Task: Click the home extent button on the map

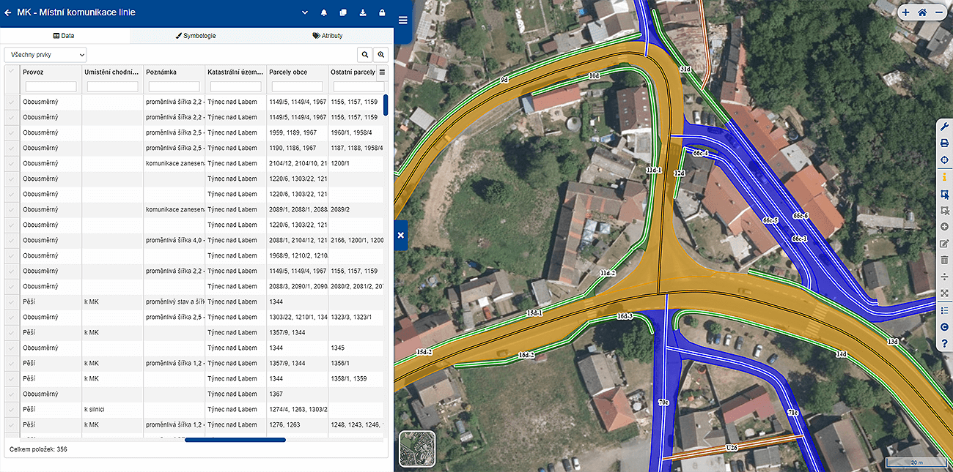Action: pos(922,12)
